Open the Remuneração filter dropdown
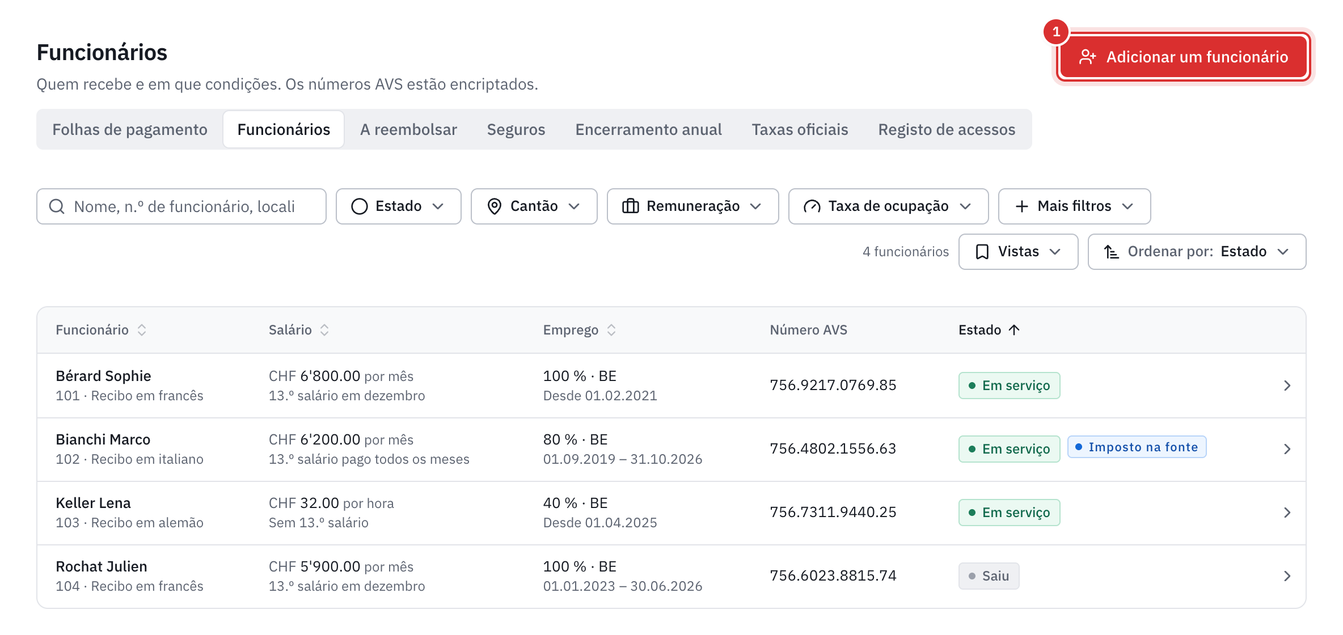Image resolution: width=1343 pixels, height=635 pixels. [693, 206]
